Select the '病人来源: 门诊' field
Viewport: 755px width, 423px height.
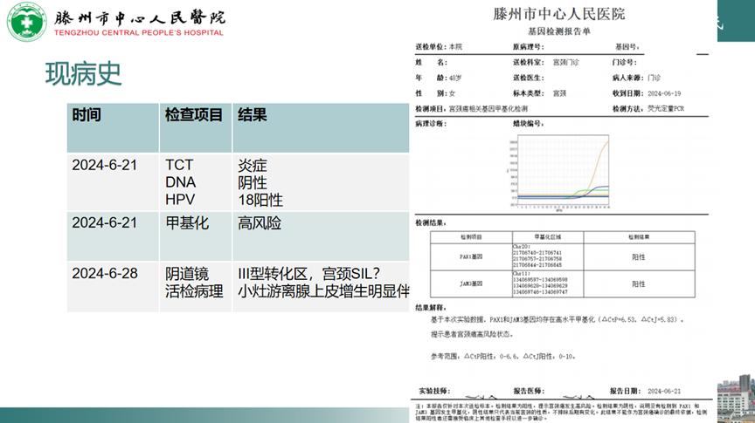click(x=636, y=78)
